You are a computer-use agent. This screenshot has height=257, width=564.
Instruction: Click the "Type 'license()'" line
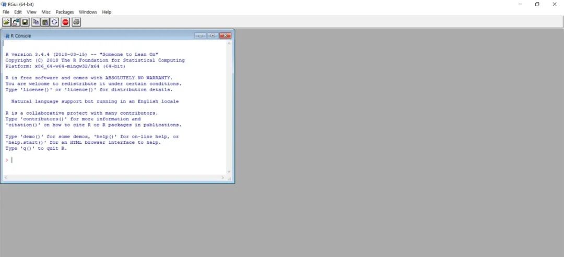point(89,90)
